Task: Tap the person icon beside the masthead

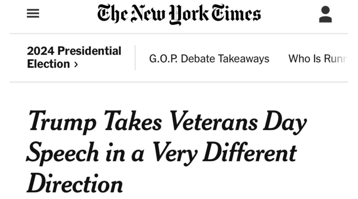Action: [x=325, y=14]
